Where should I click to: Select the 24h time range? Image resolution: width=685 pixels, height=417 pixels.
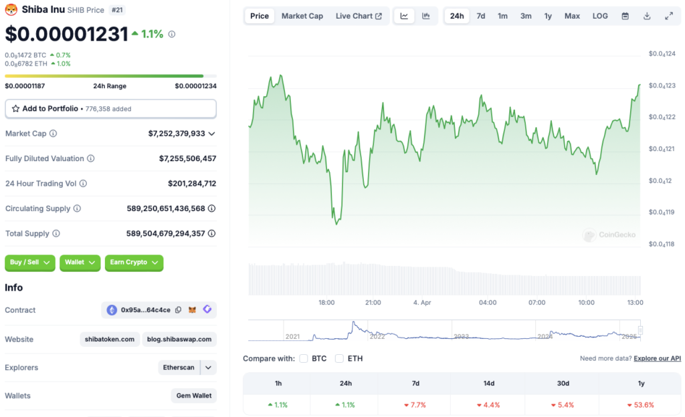(x=457, y=16)
